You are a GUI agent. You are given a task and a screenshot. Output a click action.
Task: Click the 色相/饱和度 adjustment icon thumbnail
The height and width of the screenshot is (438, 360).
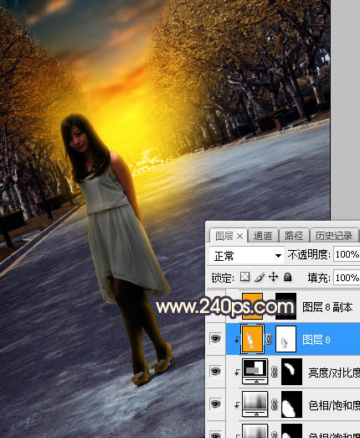pos(255,404)
